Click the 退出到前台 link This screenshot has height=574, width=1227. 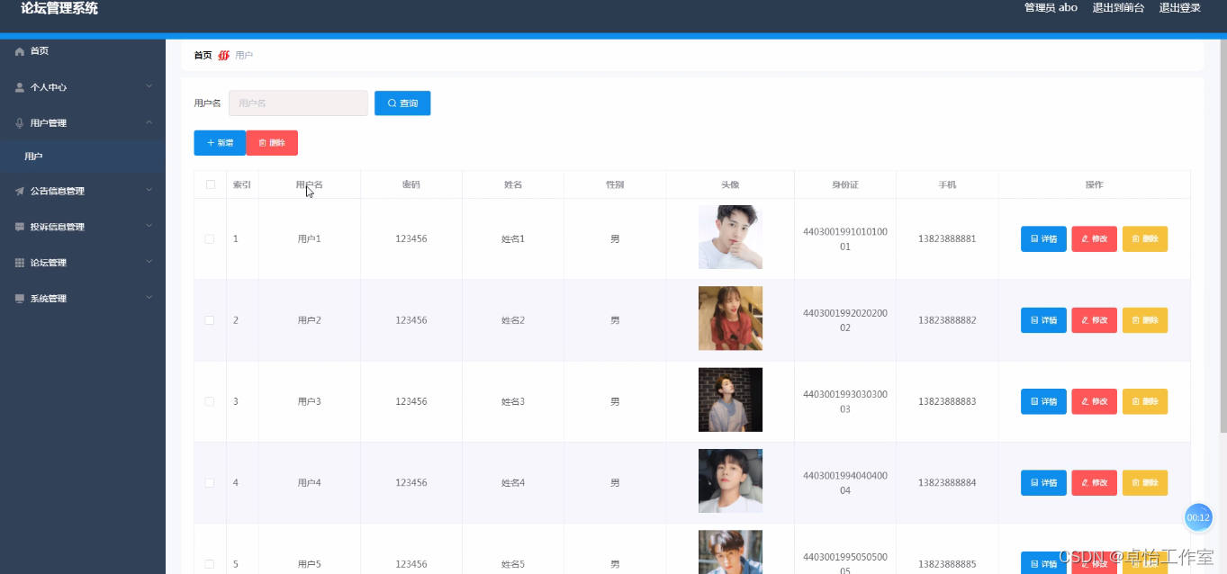[x=1118, y=7]
